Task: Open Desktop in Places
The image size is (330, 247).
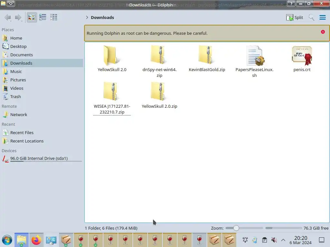Action: (x=42, y=46)
